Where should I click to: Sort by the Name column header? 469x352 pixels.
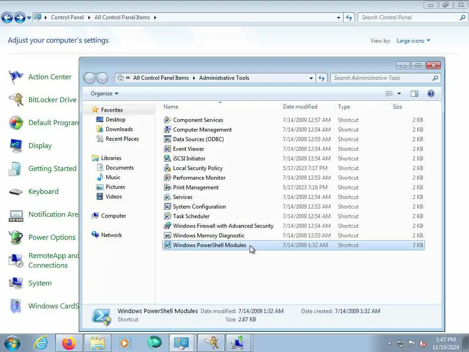[x=171, y=107]
